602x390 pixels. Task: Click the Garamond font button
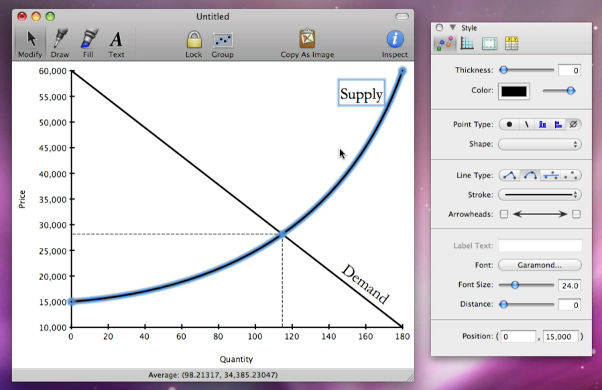coord(540,265)
